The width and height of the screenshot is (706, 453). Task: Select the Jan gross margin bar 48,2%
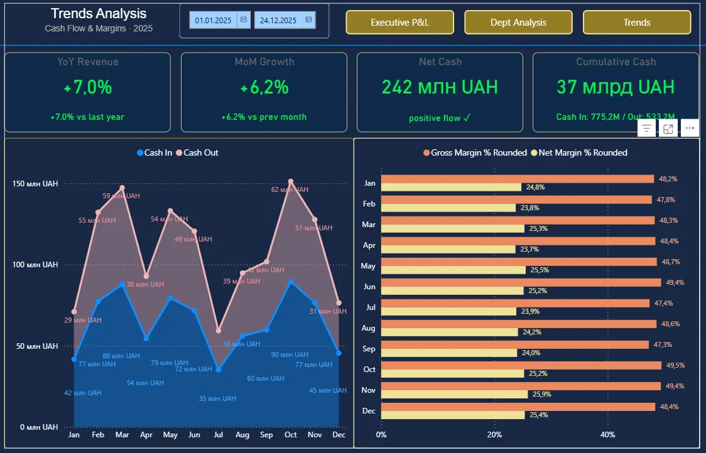point(518,179)
